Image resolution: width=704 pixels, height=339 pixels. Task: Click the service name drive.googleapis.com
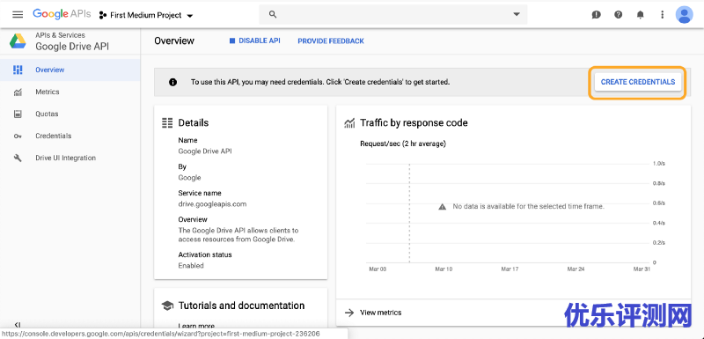[212, 204]
